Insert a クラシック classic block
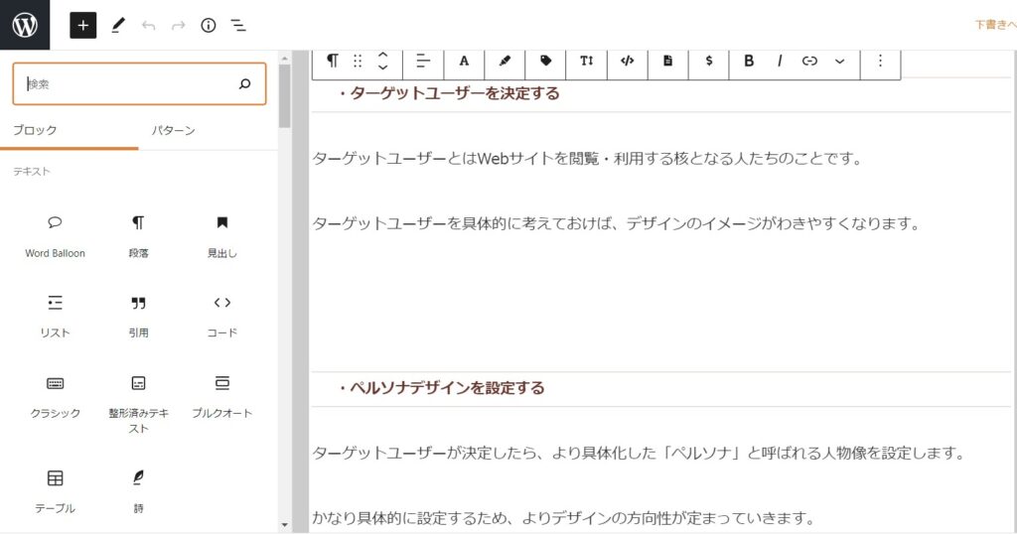The height and width of the screenshot is (534, 1017). tap(56, 397)
